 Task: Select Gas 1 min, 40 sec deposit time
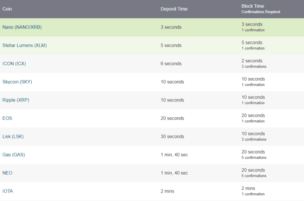(174, 155)
